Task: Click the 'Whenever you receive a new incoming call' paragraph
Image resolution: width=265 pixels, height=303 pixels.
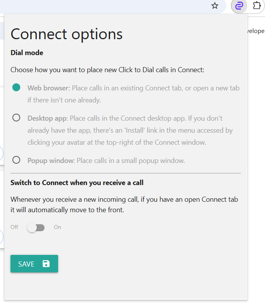Action: pyautogui.click(x=124, y=204)
